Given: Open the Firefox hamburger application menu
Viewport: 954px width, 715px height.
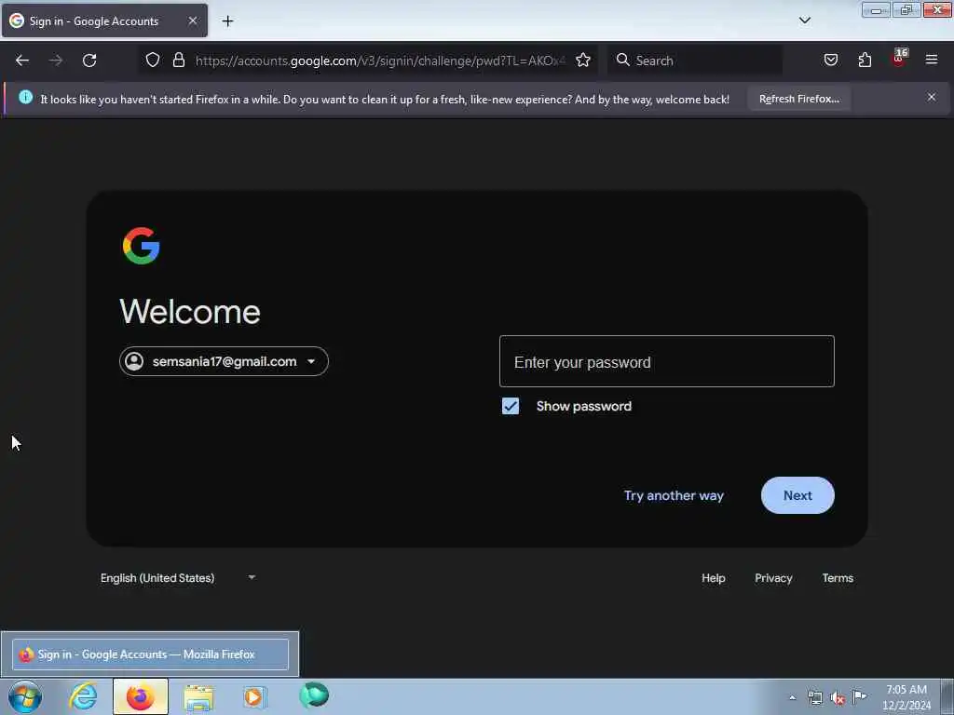Looking at the screenshot, I should [932, 60].
